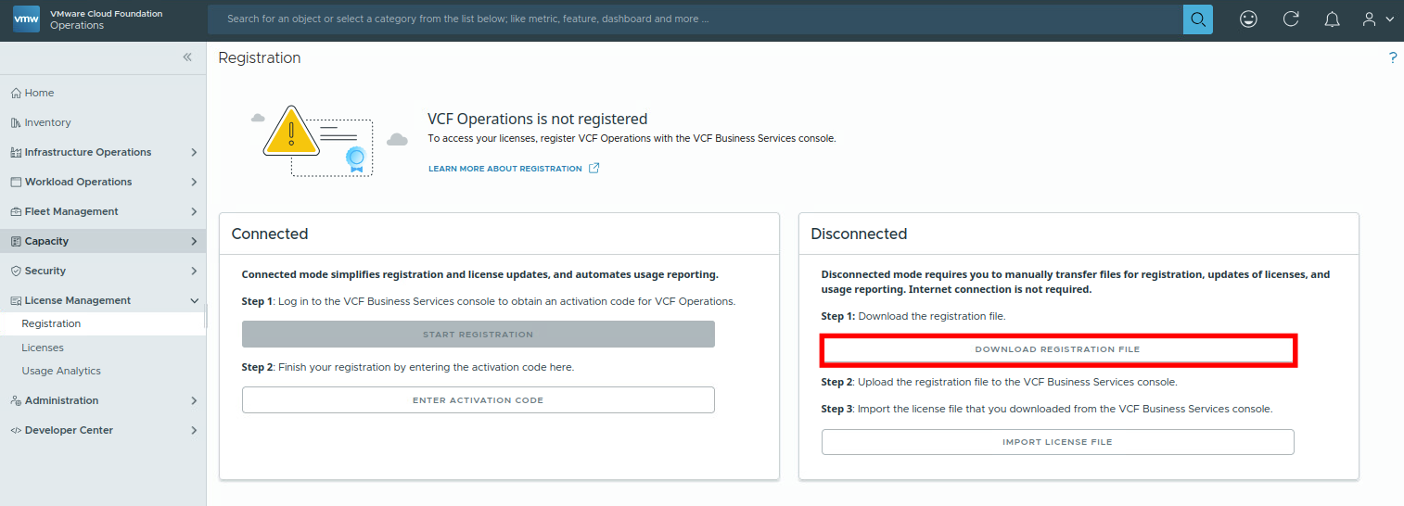Viewport: 1404px width, 506px height.
Task: Click the magnifier search button
Action: pyautogui.click(x=1198, y=19)
